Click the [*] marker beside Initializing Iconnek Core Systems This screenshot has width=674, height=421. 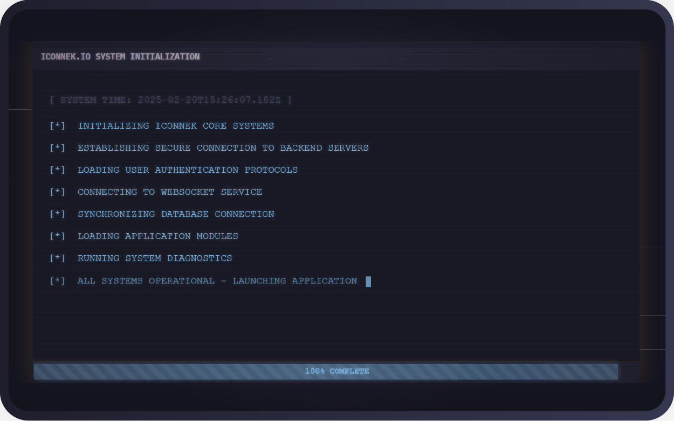pos(57,126)
